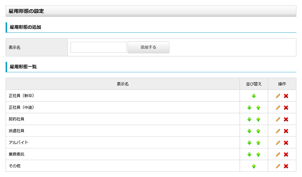
Task: Edit the その他 entry
Action: (278, 166)
